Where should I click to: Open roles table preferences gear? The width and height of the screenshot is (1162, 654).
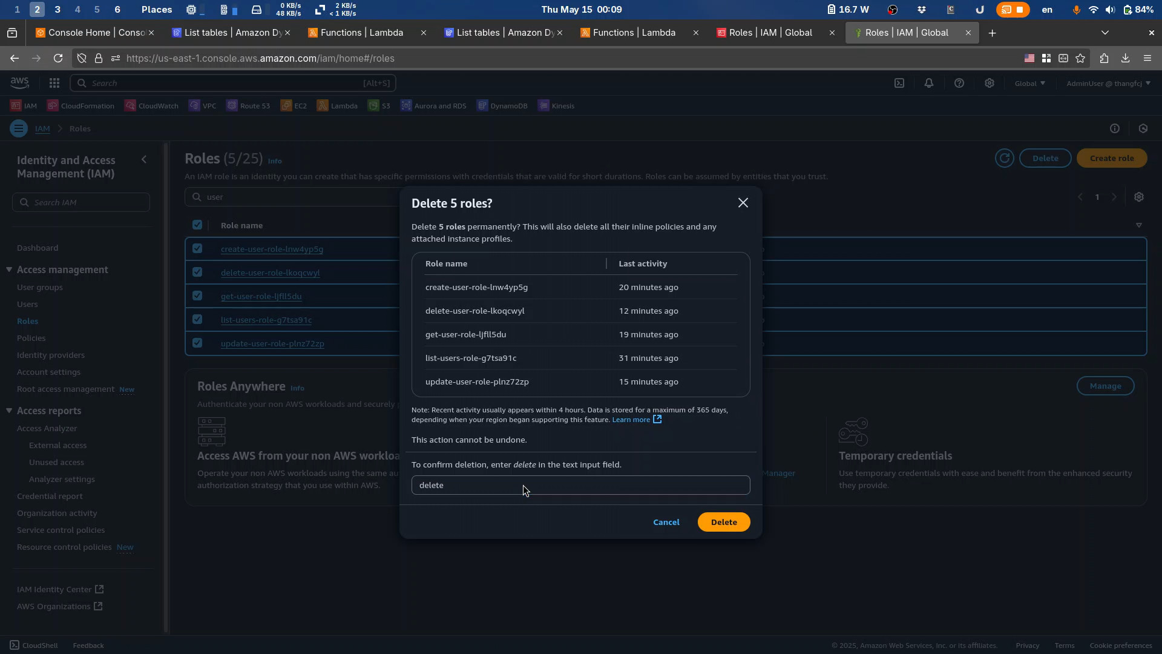[x=1139, y=197]
